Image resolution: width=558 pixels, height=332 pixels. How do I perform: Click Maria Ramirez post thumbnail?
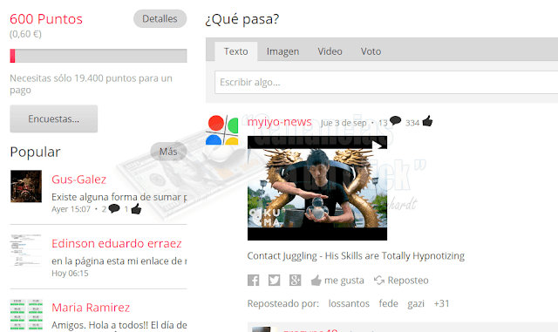[26, 315]
